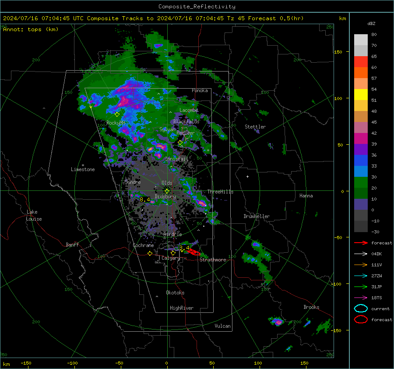Click the '2024/07/16 07:04:45 UTC' start timestamp

pos(43,18)
